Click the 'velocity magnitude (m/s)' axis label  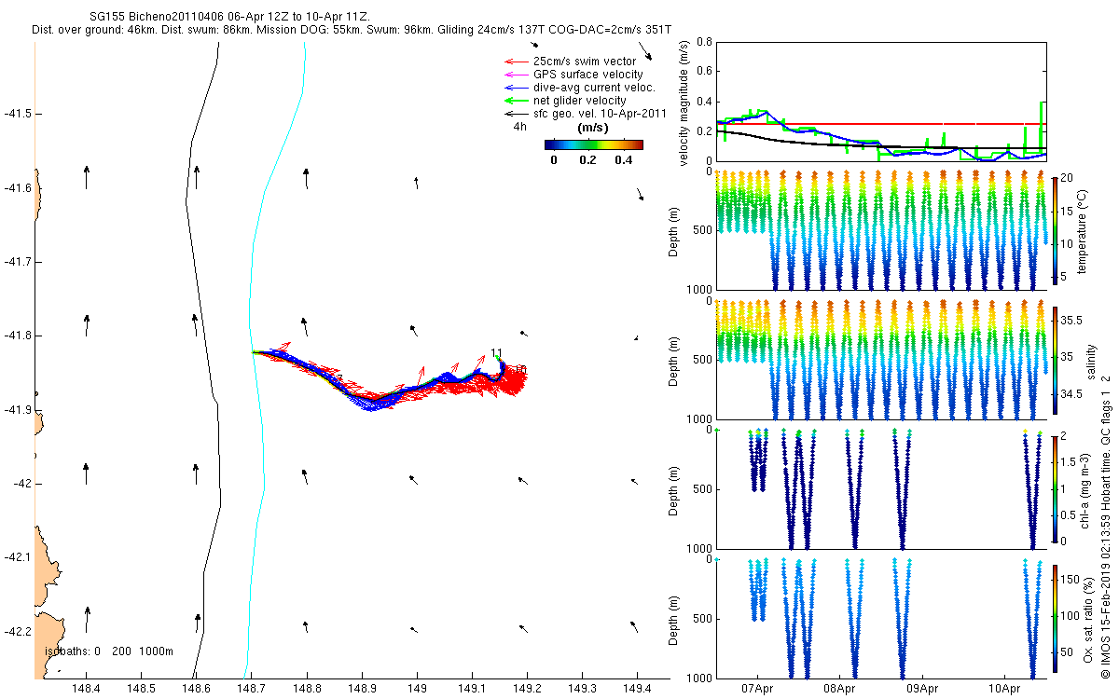click(x=684, y=103)
